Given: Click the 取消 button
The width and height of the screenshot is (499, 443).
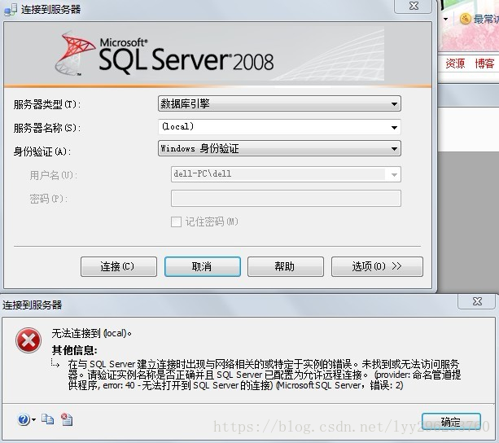Looking at the screenshot, I should 203,266.
